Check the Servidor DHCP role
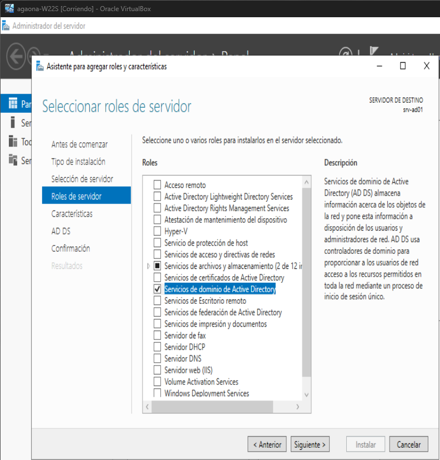 [x=158, y=347]
